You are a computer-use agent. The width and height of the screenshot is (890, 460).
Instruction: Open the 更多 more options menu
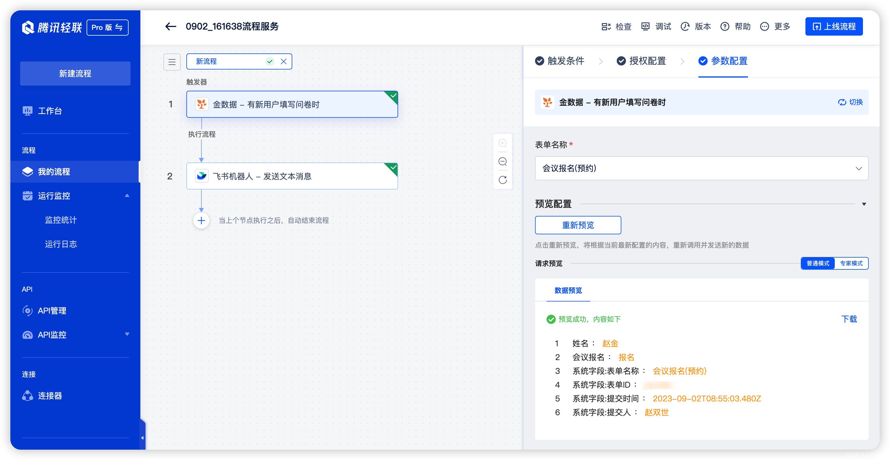pos(775,26)
